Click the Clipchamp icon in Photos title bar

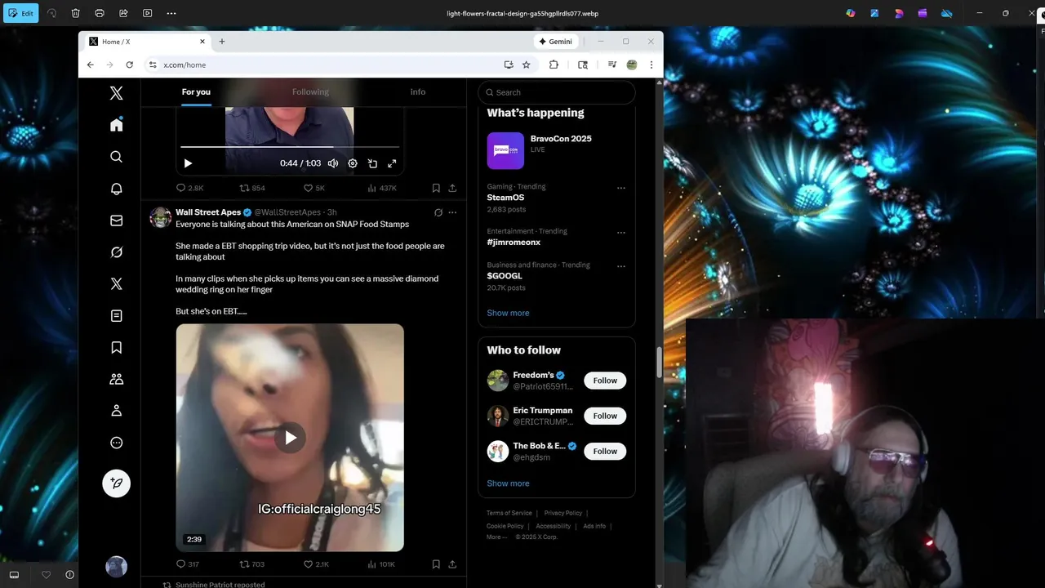pos(923,13)
